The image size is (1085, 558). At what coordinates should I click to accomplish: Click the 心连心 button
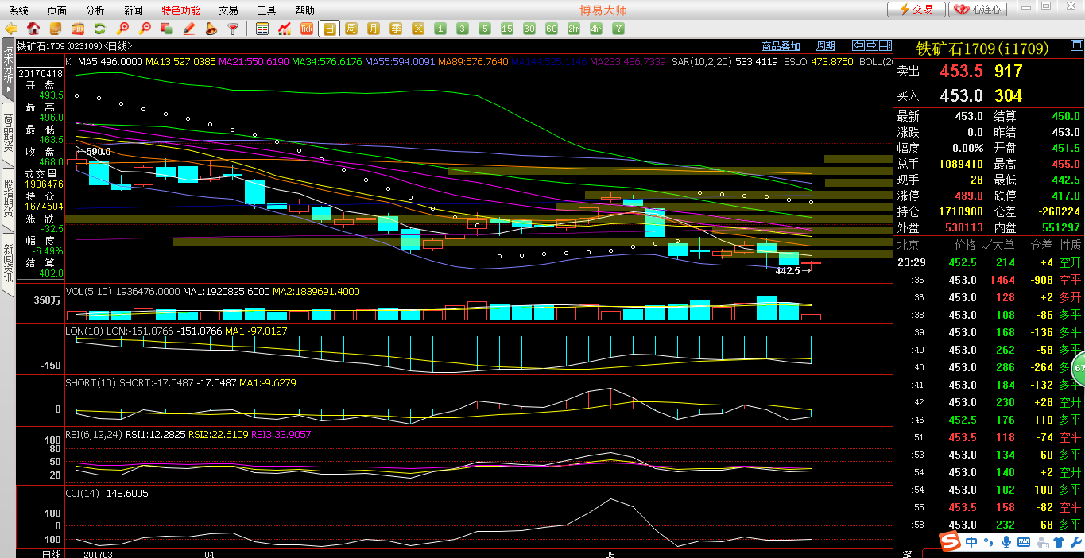(x=978, y=10)
